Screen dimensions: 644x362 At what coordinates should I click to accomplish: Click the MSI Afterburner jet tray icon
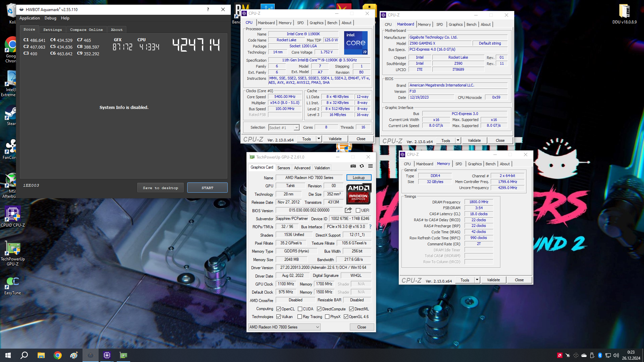(568, 355)
